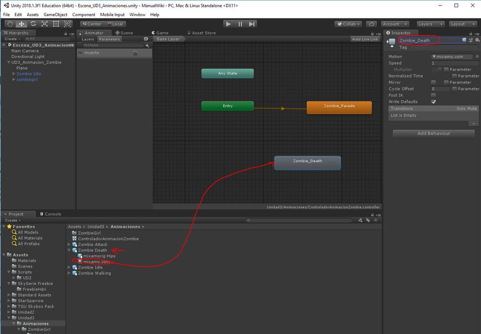481x334 pixels.
Task: Switch to the Scene tab
Action: click(124, 33)
